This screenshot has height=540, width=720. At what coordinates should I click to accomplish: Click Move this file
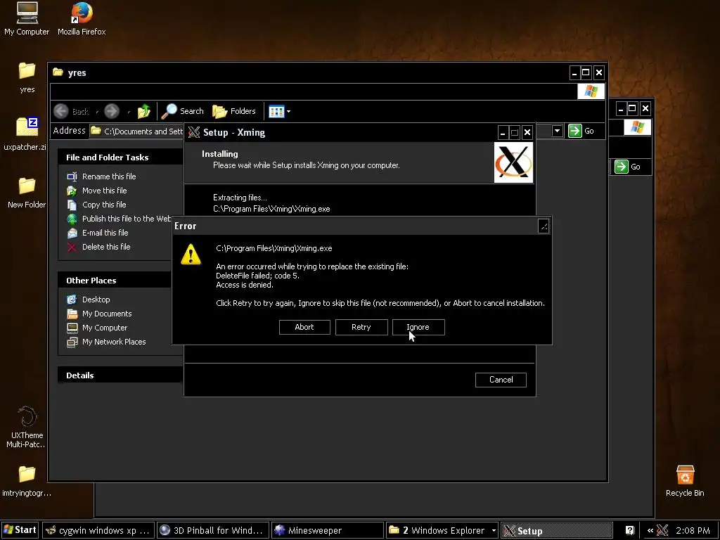coord(104,191)
